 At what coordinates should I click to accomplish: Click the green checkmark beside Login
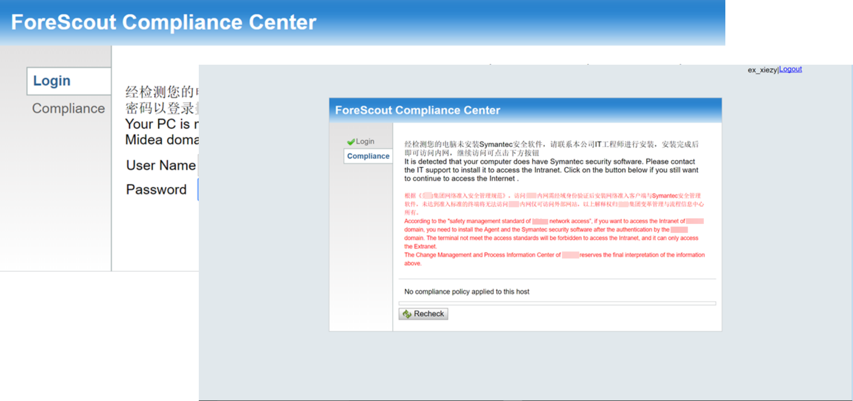(x=351, y=142)
